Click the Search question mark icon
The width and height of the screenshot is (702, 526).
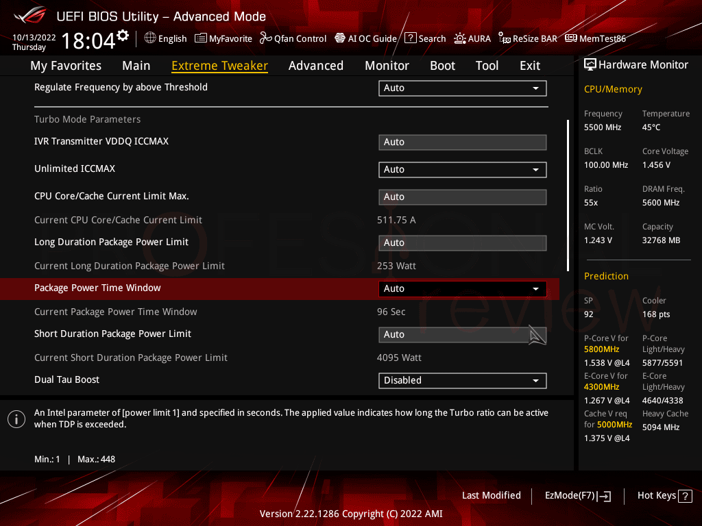pos(411,38)
